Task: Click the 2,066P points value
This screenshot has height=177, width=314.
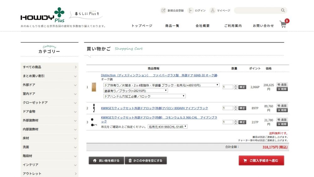Action: (255, 87)
